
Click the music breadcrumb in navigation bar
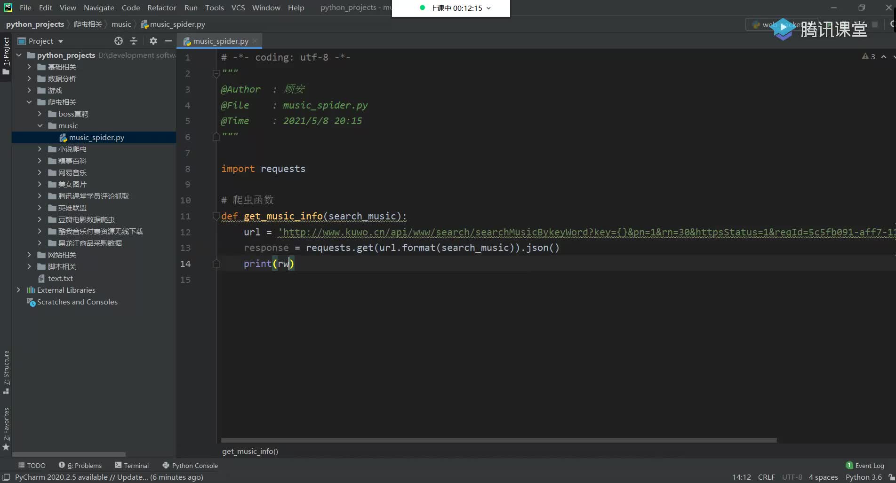[121, 24]
